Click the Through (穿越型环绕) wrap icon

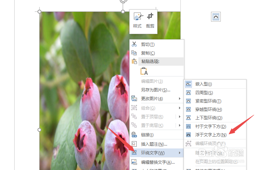[x=188, y=110]
